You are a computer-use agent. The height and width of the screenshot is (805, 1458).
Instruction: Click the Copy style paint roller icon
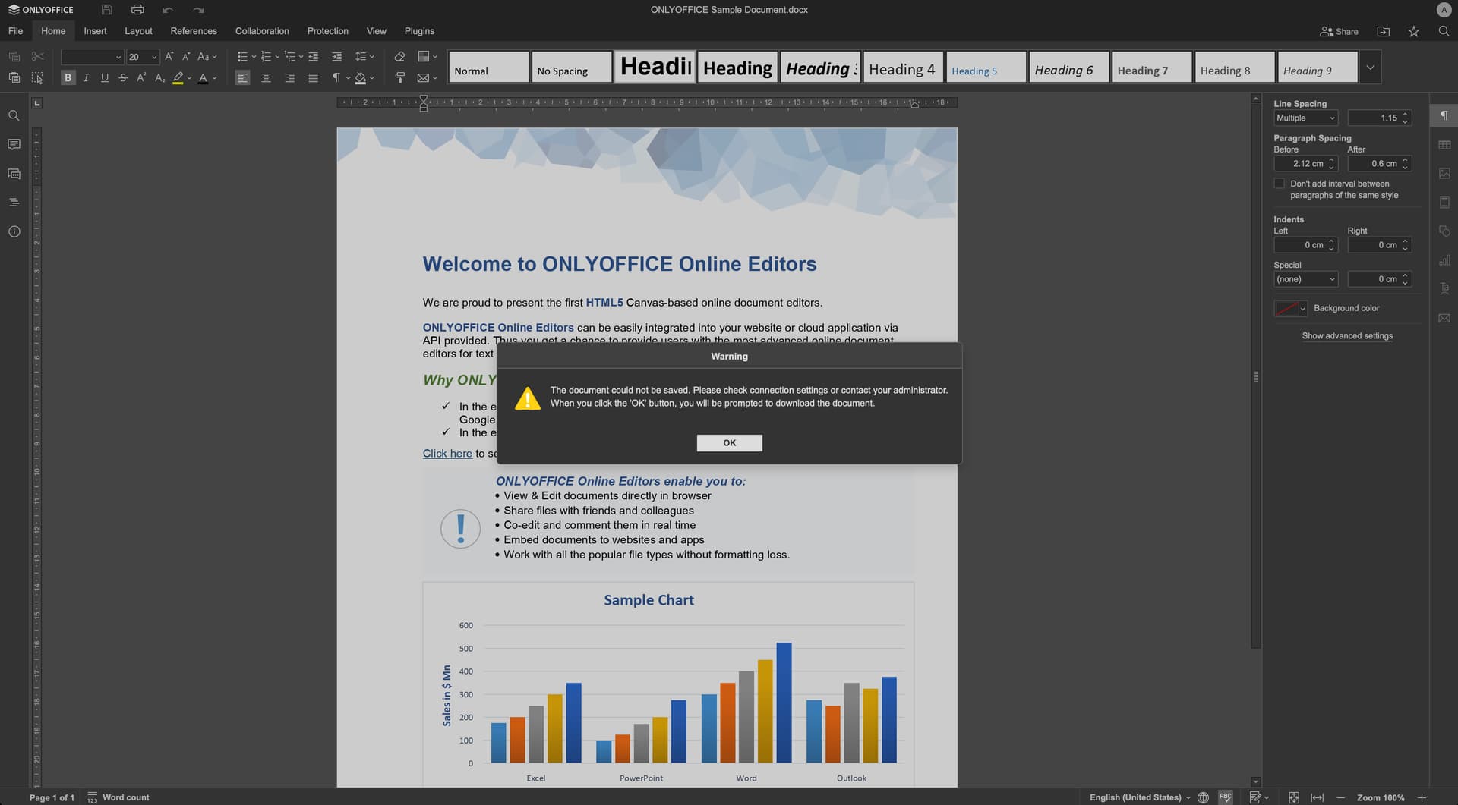pos(399,77)
